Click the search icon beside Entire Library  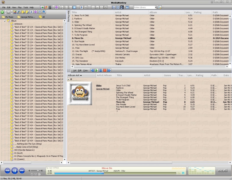160,7
